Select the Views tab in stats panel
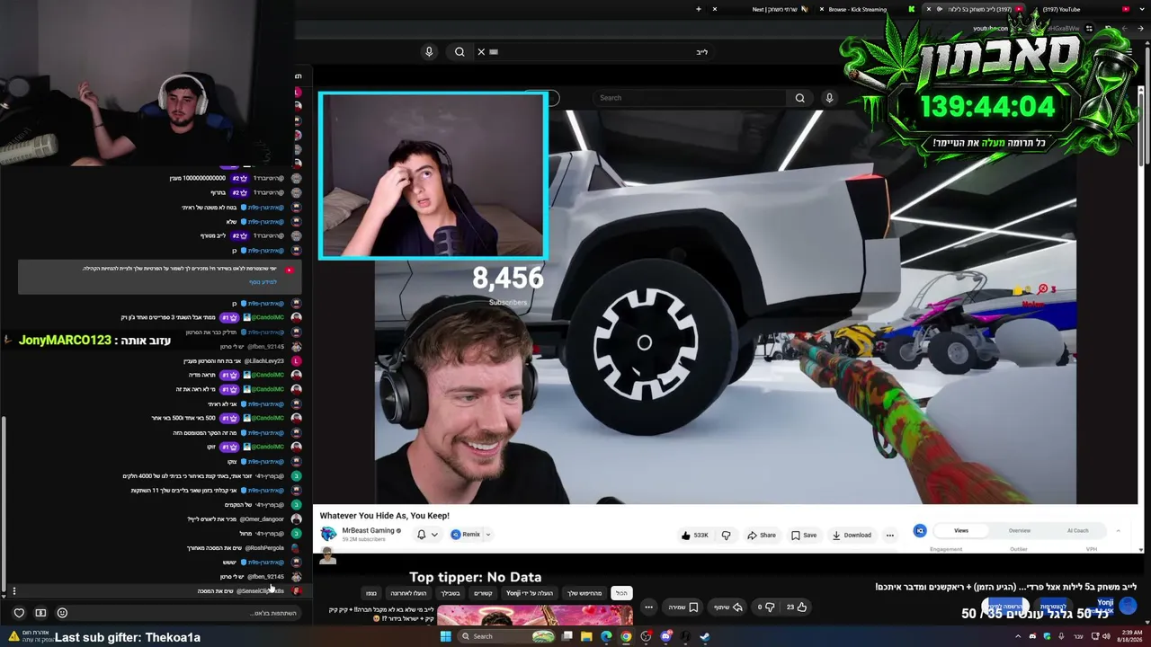This screenshot has width=1151, height=647. point(961,530)
